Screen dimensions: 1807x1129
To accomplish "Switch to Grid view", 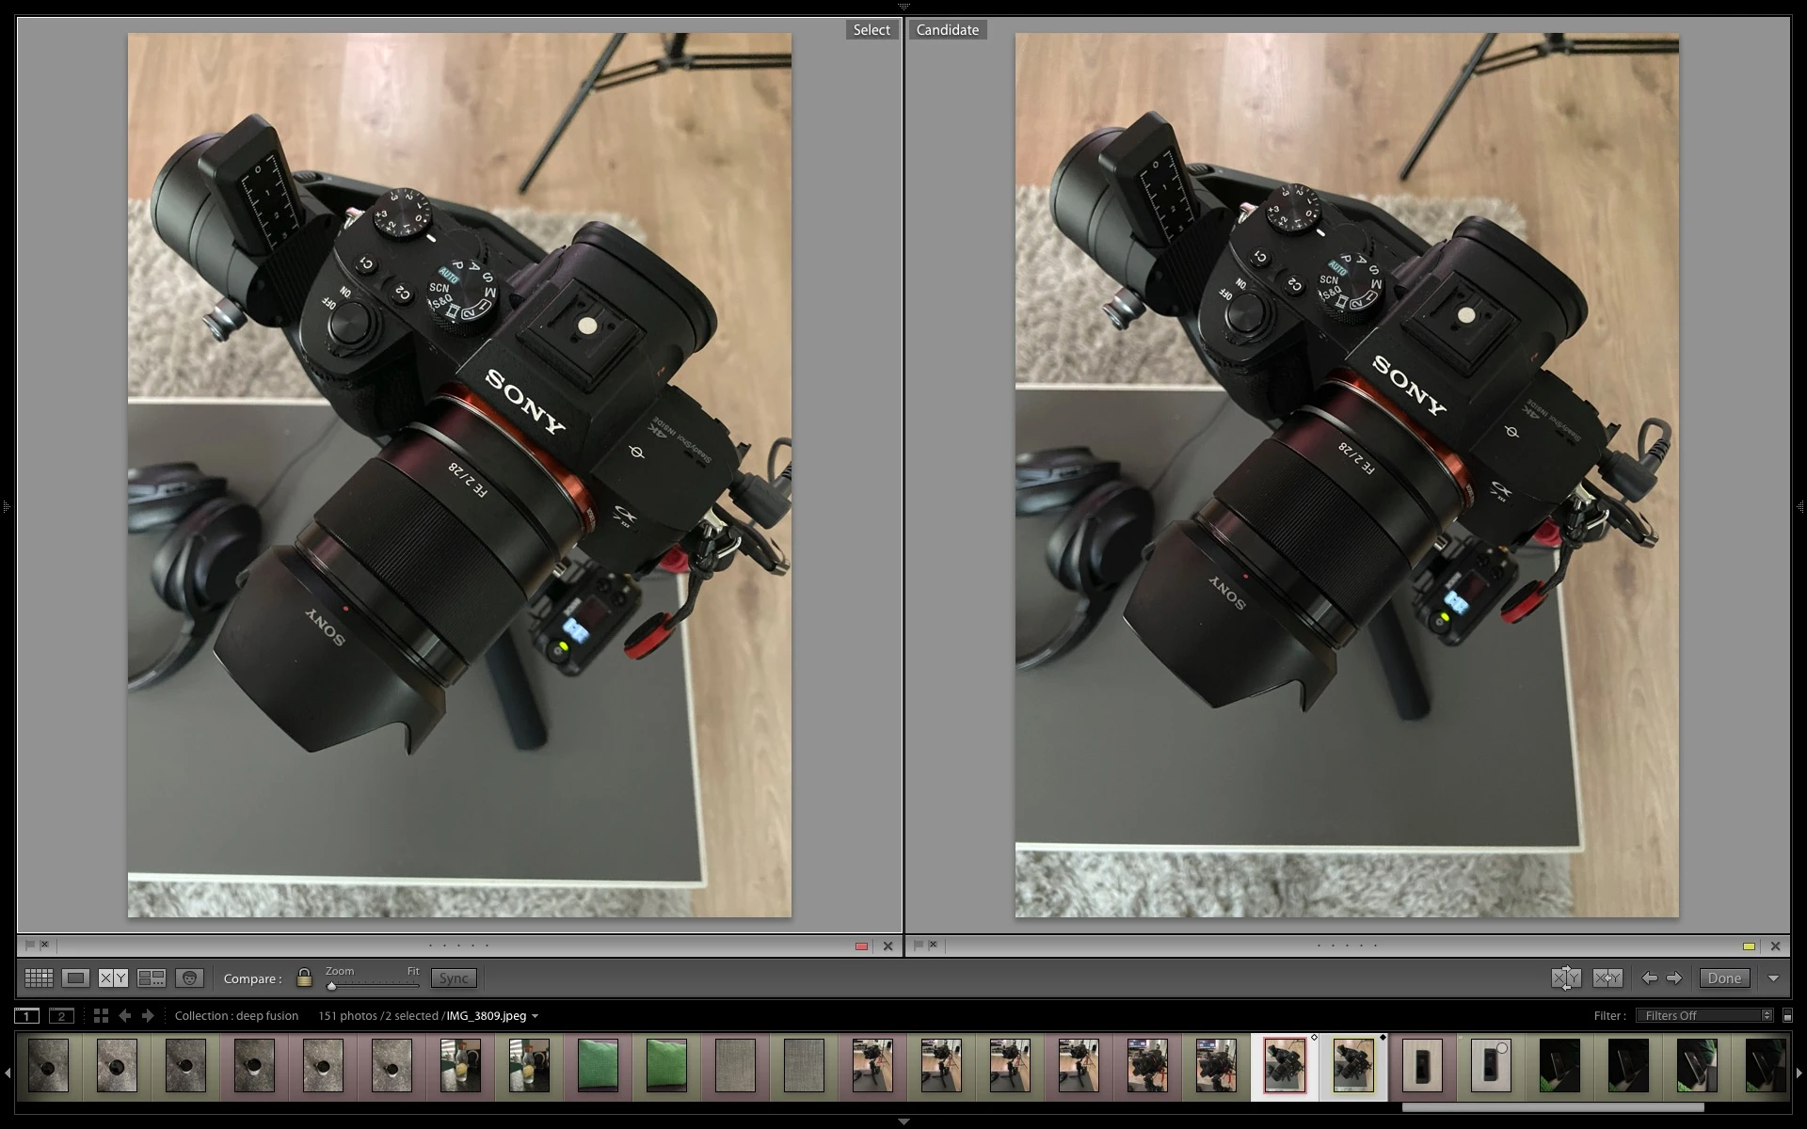I will point(39,978).
